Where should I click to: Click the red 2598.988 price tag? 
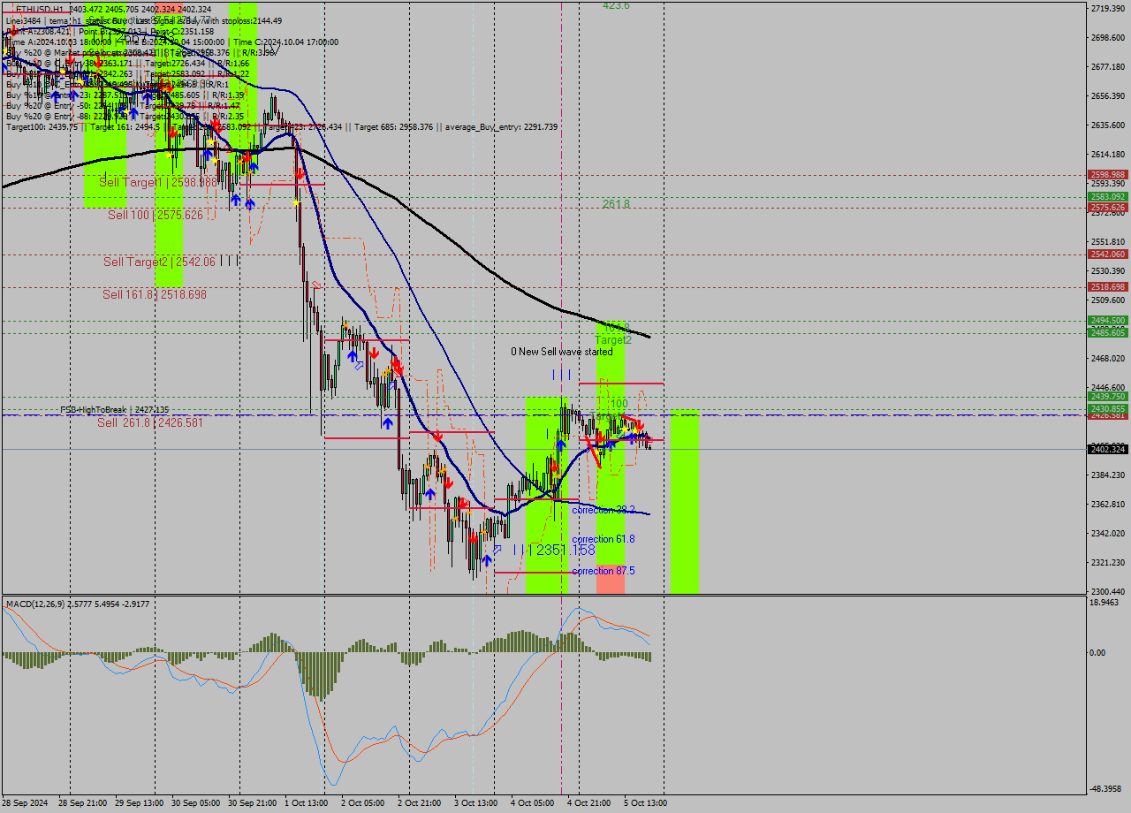1108,175
